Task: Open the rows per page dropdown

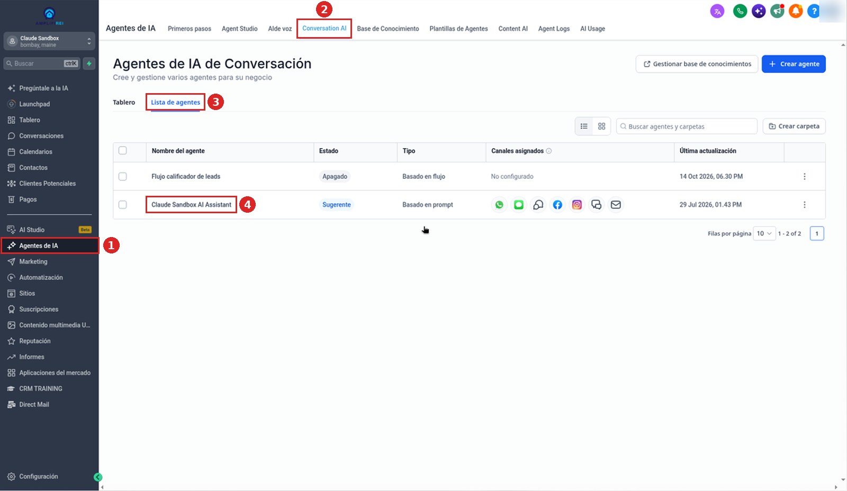Action: [x=764, y=233]
